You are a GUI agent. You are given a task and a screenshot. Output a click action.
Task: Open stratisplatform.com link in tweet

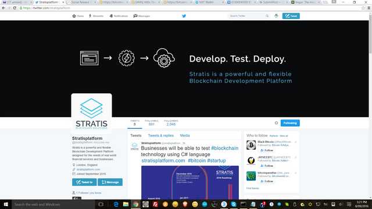[163, 161]
